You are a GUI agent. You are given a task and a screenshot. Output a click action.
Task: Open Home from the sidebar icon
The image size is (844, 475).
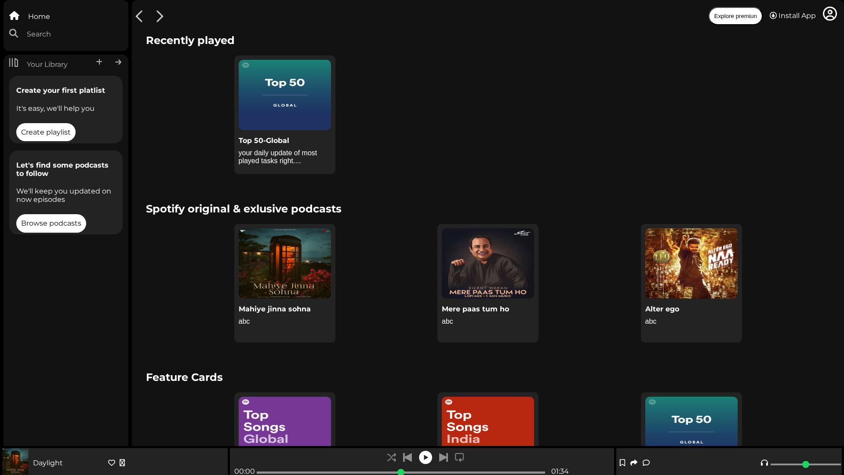14,16
